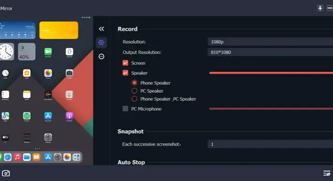Viewport: 333px width, 181px height.
Task: Collapse the settings panel with double-chevron
Action: [101, 29]
